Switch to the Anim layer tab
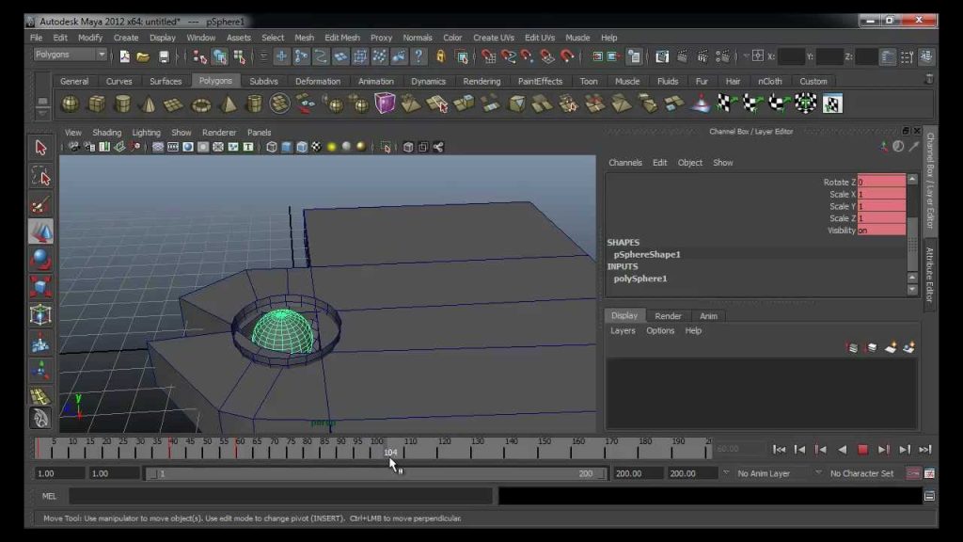The height and width of the screenshot is (542, 963). [x=708, y=316]
